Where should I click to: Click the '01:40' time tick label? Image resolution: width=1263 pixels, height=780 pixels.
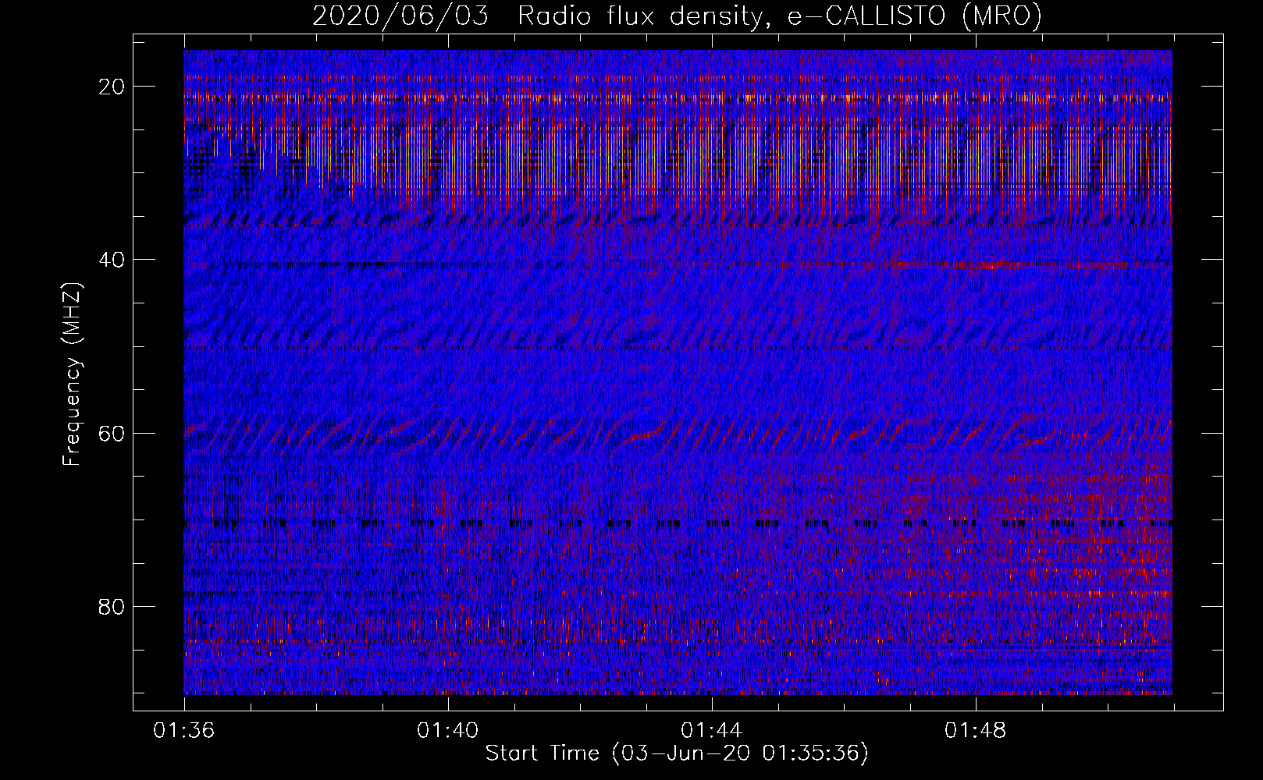point(448,731)
